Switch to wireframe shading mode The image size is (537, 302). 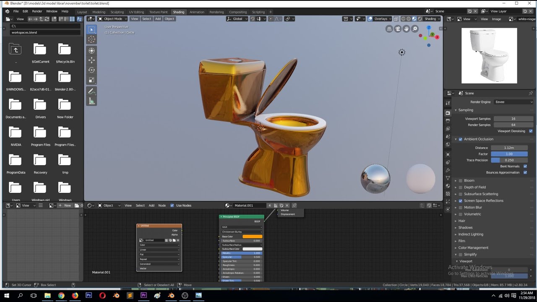coord(403,19)
